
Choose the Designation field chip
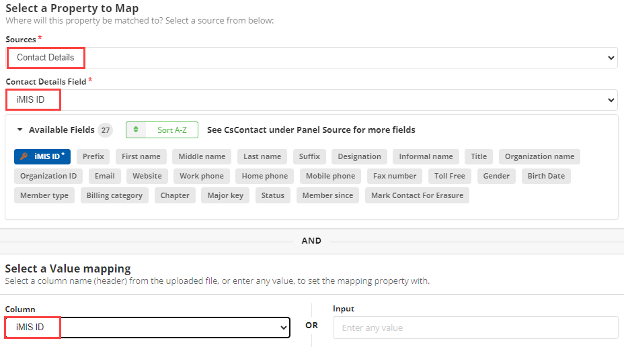coord(359,156)
